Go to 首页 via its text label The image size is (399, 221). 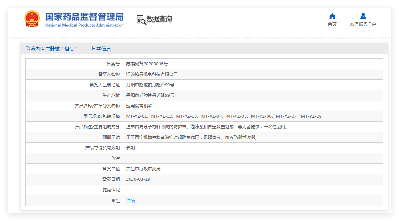332,24
